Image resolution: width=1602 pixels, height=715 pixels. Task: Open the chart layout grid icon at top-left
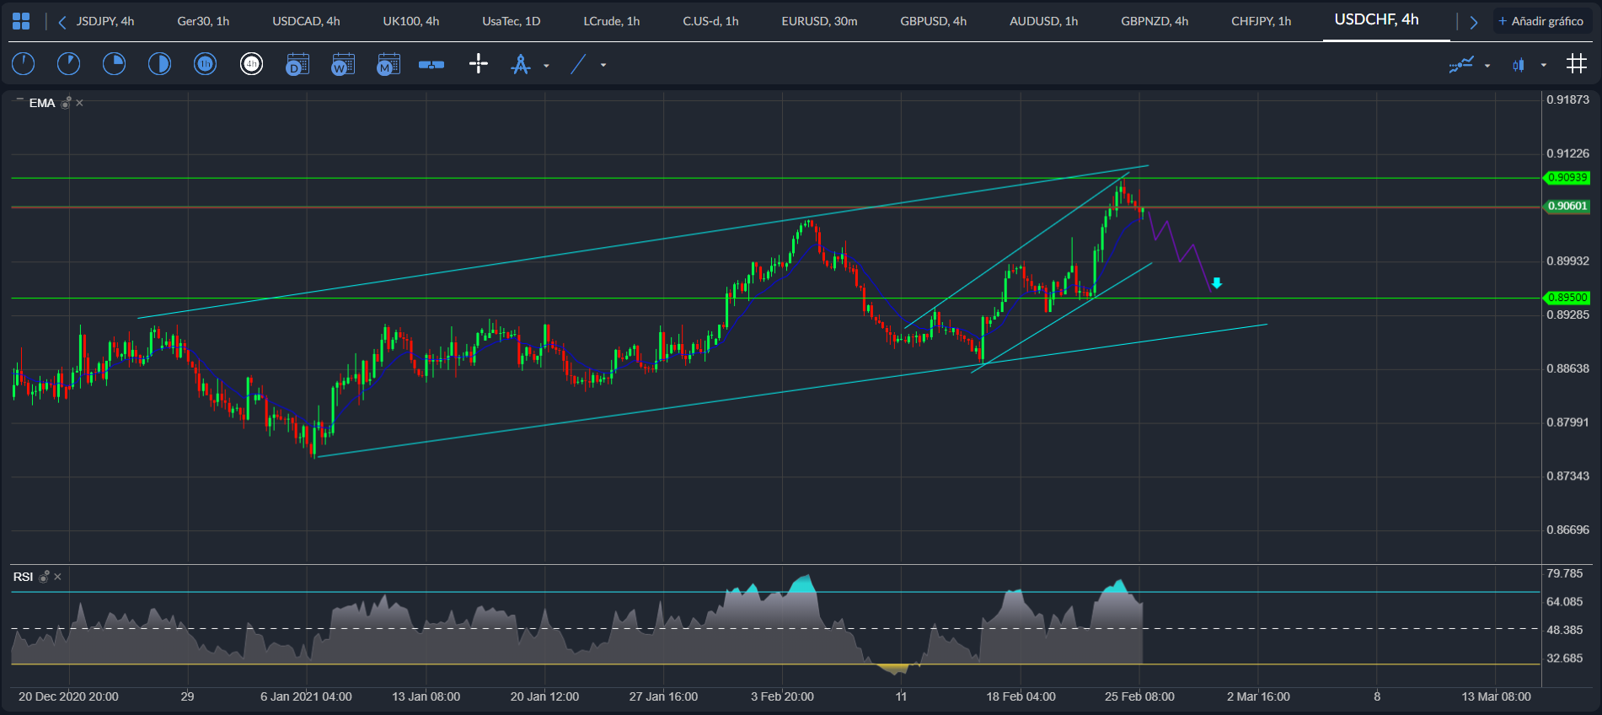click(21, 21)
